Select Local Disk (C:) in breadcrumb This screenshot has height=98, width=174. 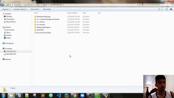click(29, 5)
